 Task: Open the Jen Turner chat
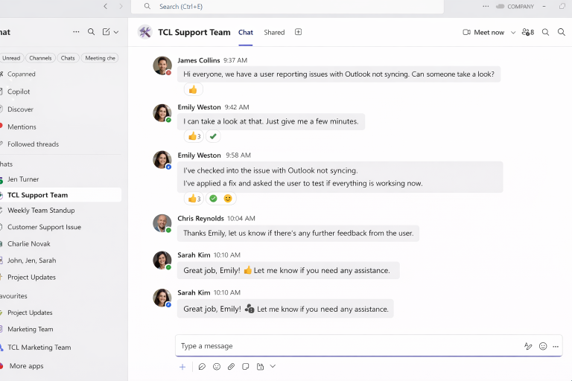(x=23, y=179)
